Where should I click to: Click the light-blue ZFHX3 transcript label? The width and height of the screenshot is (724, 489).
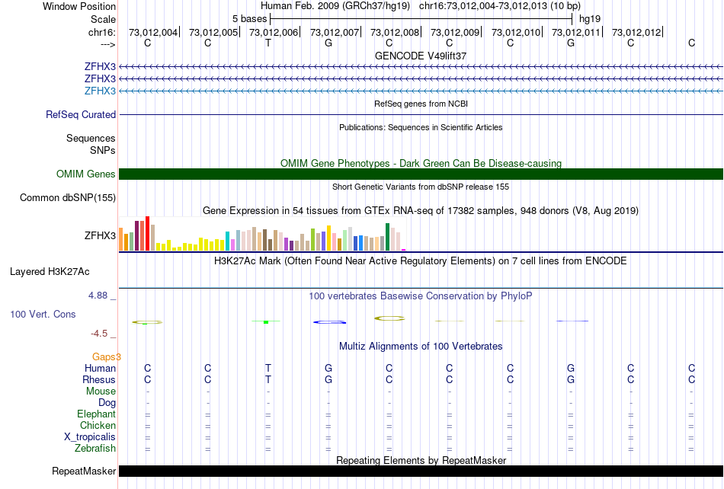100,91
